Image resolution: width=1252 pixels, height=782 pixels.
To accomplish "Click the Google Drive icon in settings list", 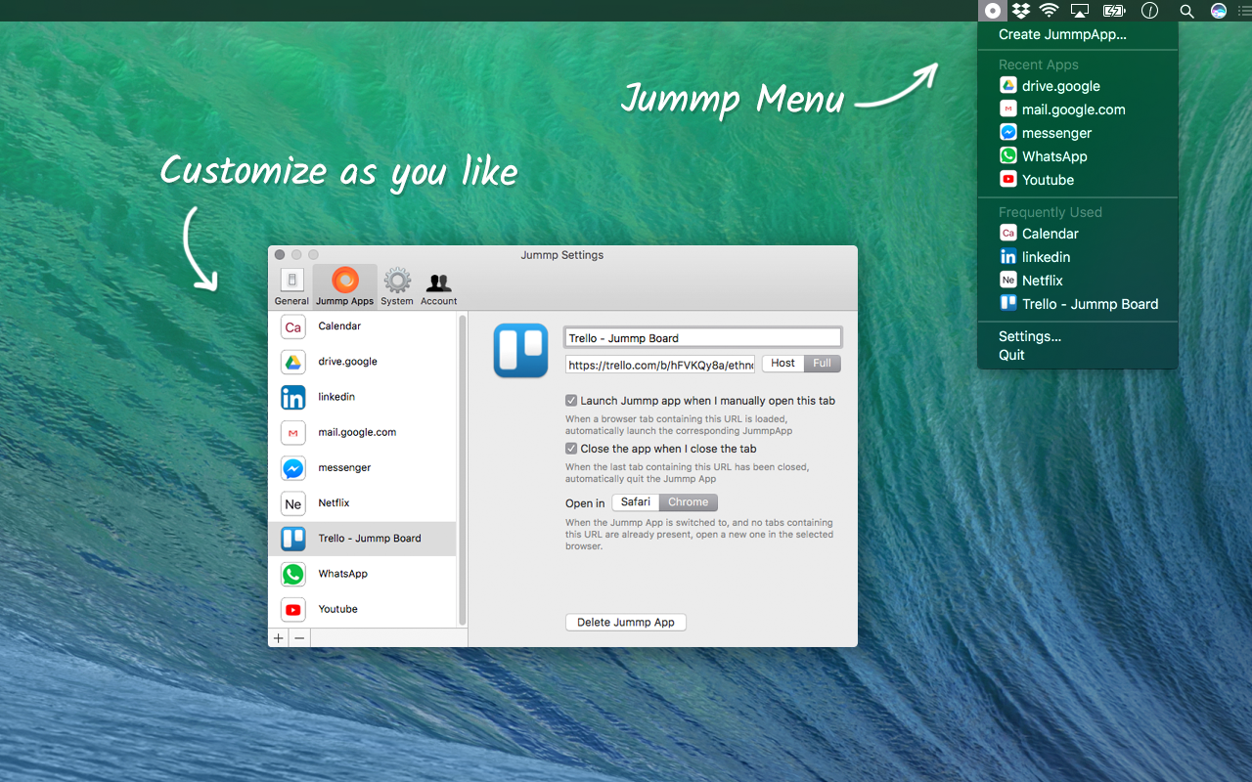I will click(293, 362).
